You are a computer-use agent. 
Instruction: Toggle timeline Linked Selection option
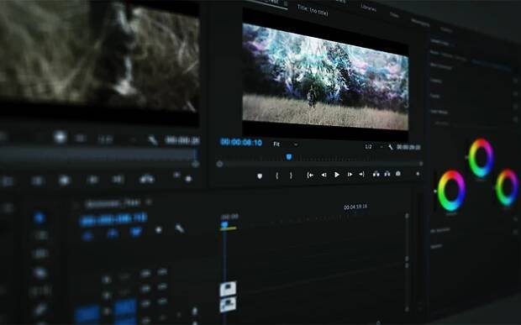click(136, 232)
